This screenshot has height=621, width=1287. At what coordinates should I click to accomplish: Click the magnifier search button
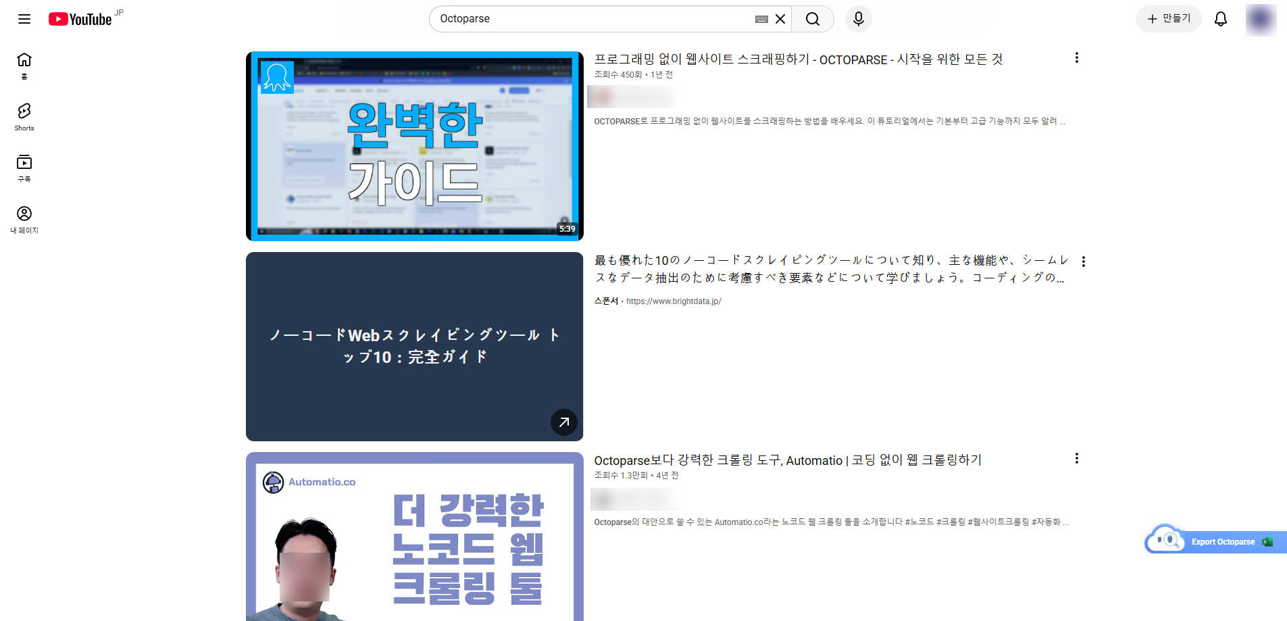pyautogui.click(x=813, y=19)
